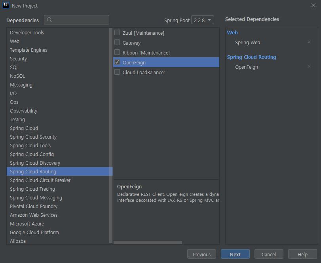Open the Spring Boot version dropdown

pos(203,20)
